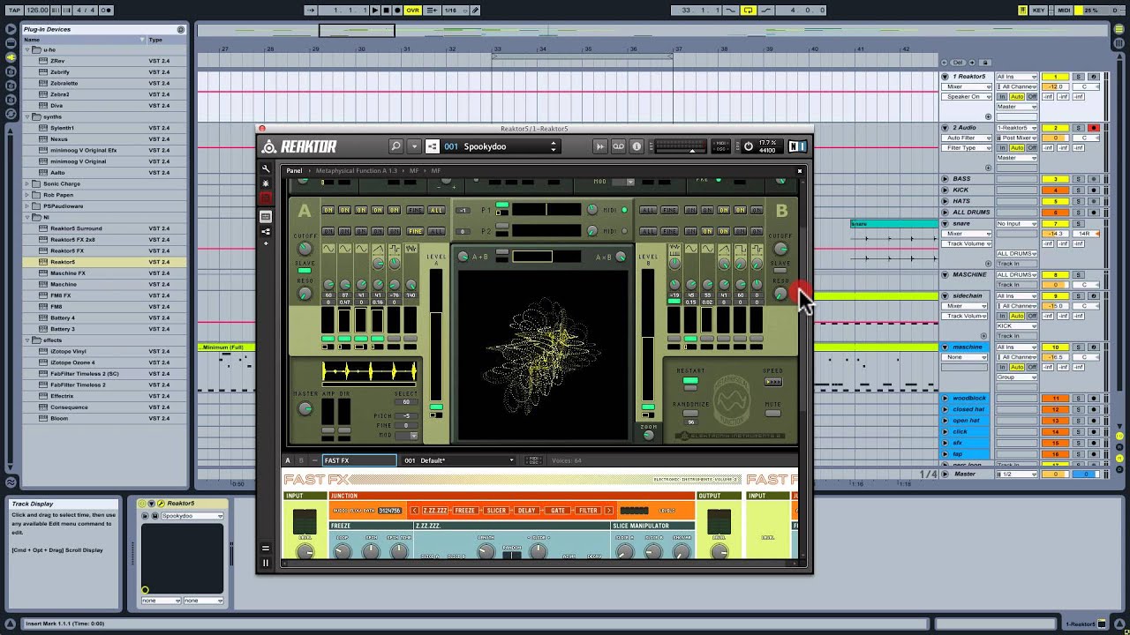Viewport: 1130px width, 635px height.
Task: Open Reaktor search magnifier icon
Action: (x=396, y=146)
